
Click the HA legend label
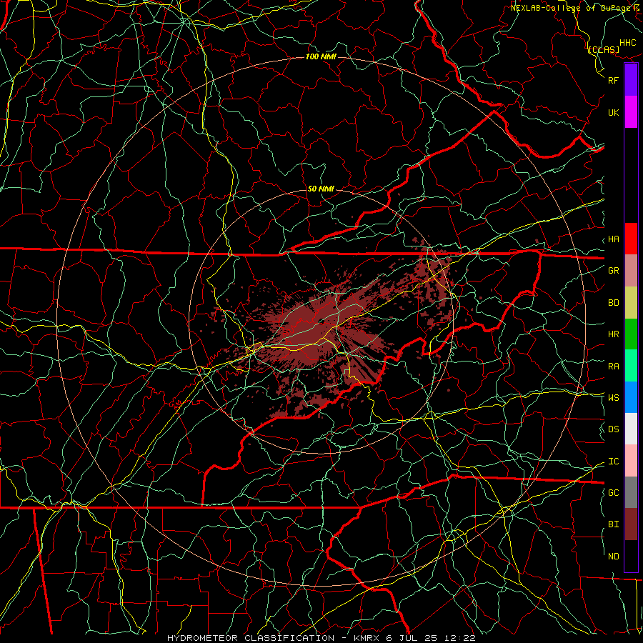613,239
